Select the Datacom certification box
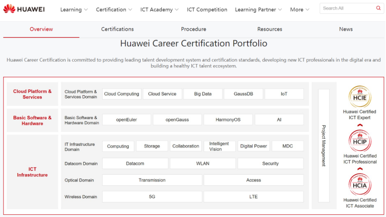Image resolution: width=386 pixels, height=217 pixels. click(135, 164)
